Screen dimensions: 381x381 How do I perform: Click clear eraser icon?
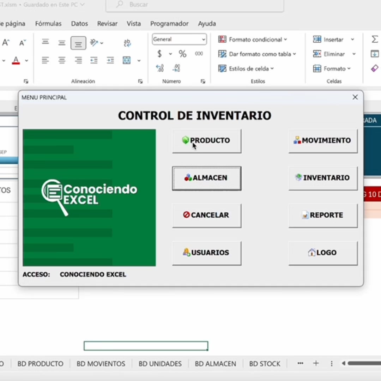375,68
